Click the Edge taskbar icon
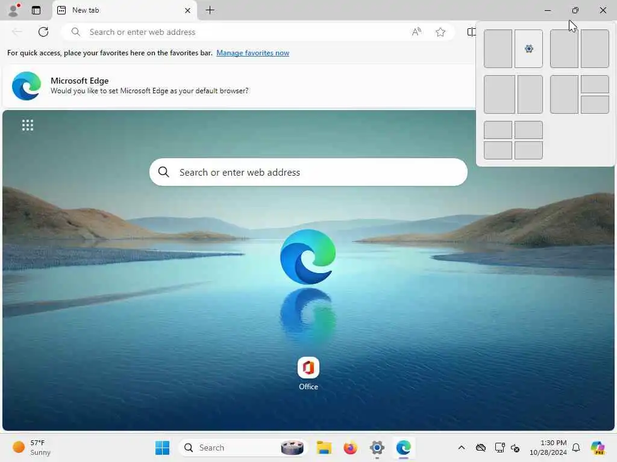 pos(403,448)
